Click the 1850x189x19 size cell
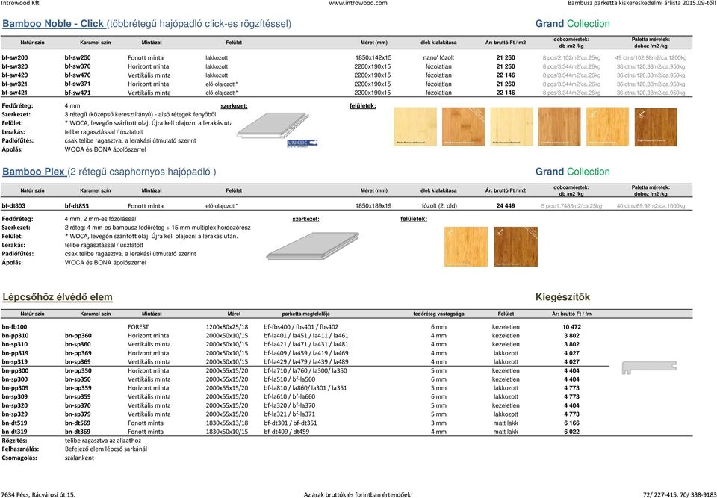The height and width of the screenshot is (498, 717). click(x=373, y=206)
